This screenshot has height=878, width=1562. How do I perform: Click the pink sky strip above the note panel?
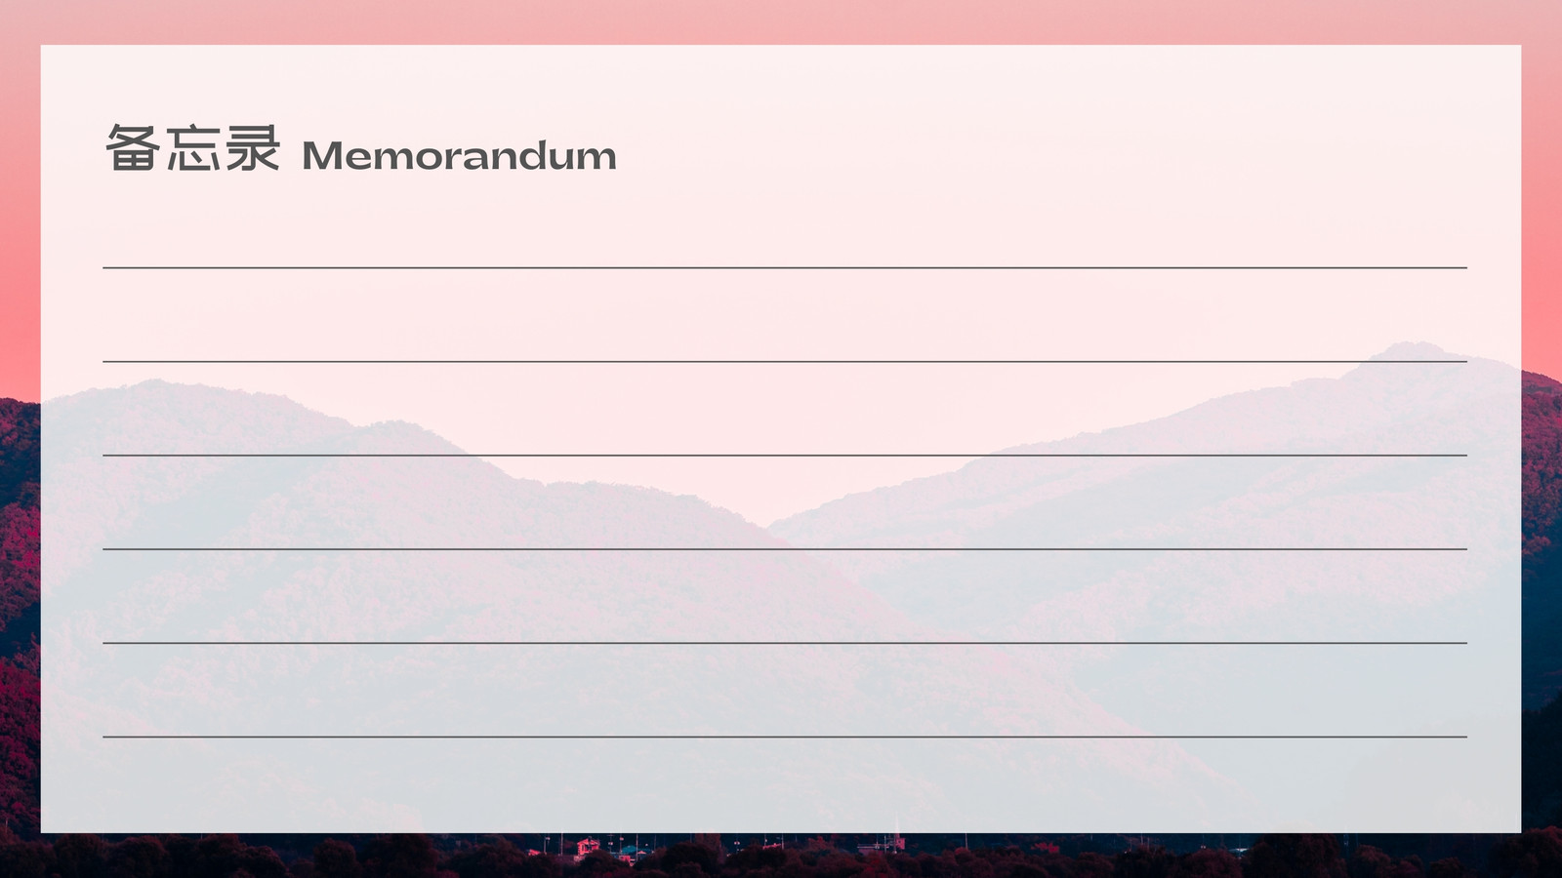tap(781, 21)
